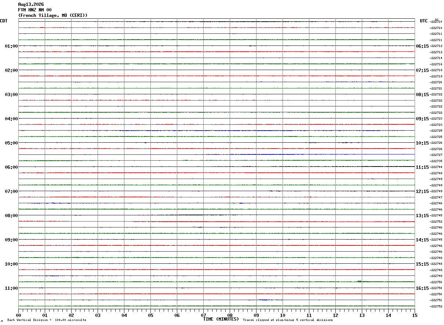Click the TIME (MINUTES) axis title

221,319
